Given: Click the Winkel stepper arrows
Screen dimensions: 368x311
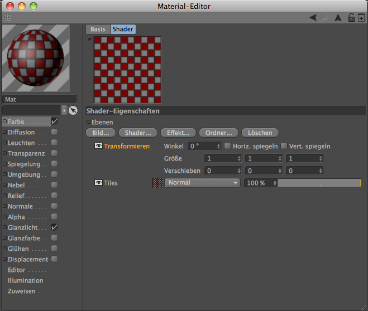Looking at the screenshot, I should coord(218,146).
